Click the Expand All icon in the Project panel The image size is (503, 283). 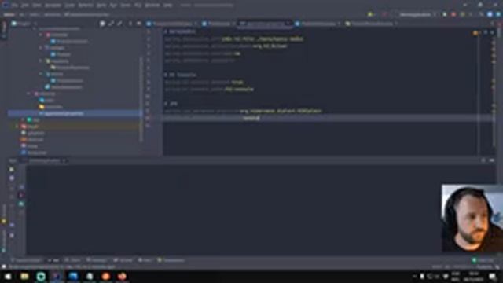coord(111,24)
